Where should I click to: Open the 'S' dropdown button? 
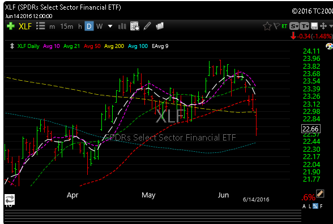click(x=294, y=26)
